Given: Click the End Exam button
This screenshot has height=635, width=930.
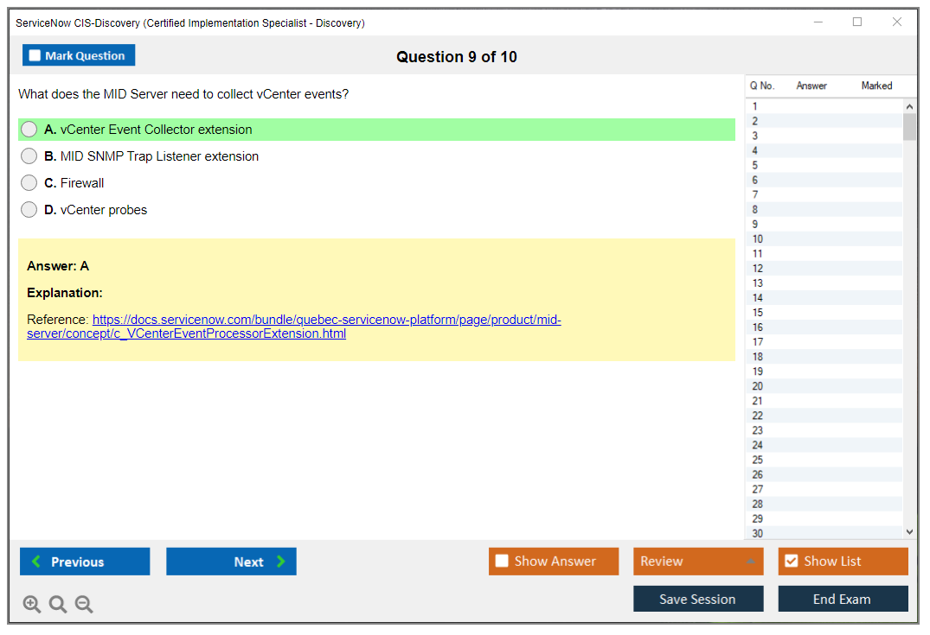Looking at the screenshot, I should pyautogui.click(x=843, y=600).
